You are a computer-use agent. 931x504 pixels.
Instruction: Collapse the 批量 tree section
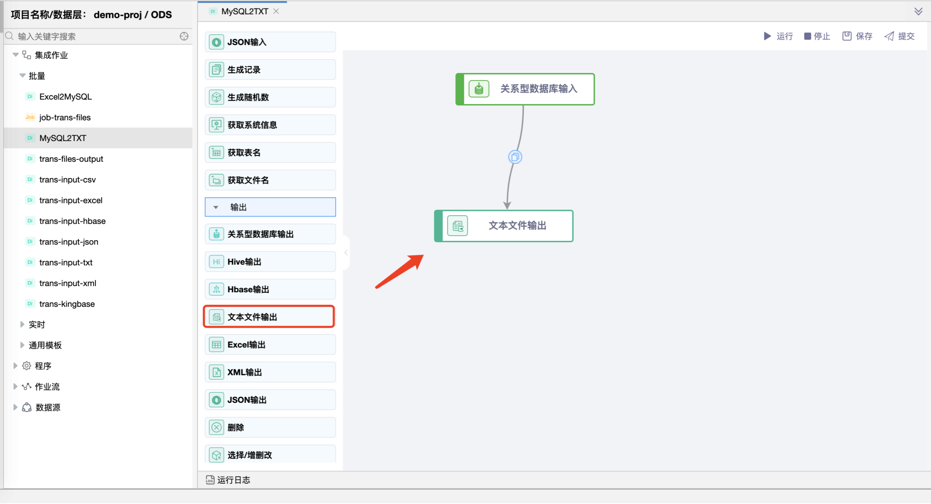coord(23,75)
